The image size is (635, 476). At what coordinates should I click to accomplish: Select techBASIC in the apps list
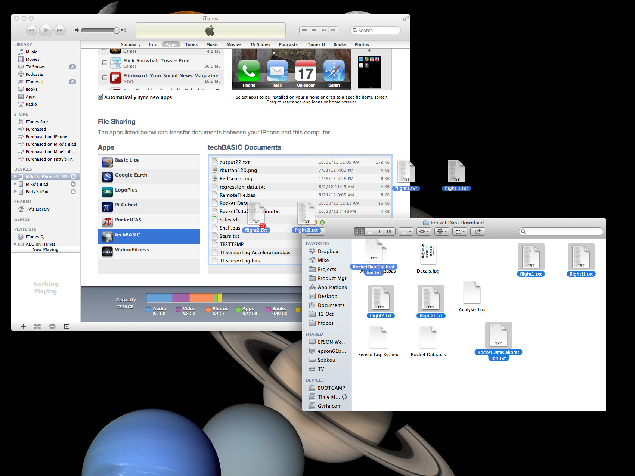[149, 237]
